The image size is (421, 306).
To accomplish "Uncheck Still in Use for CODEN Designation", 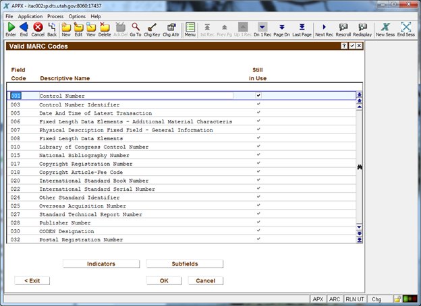I will tap(258, 231).
